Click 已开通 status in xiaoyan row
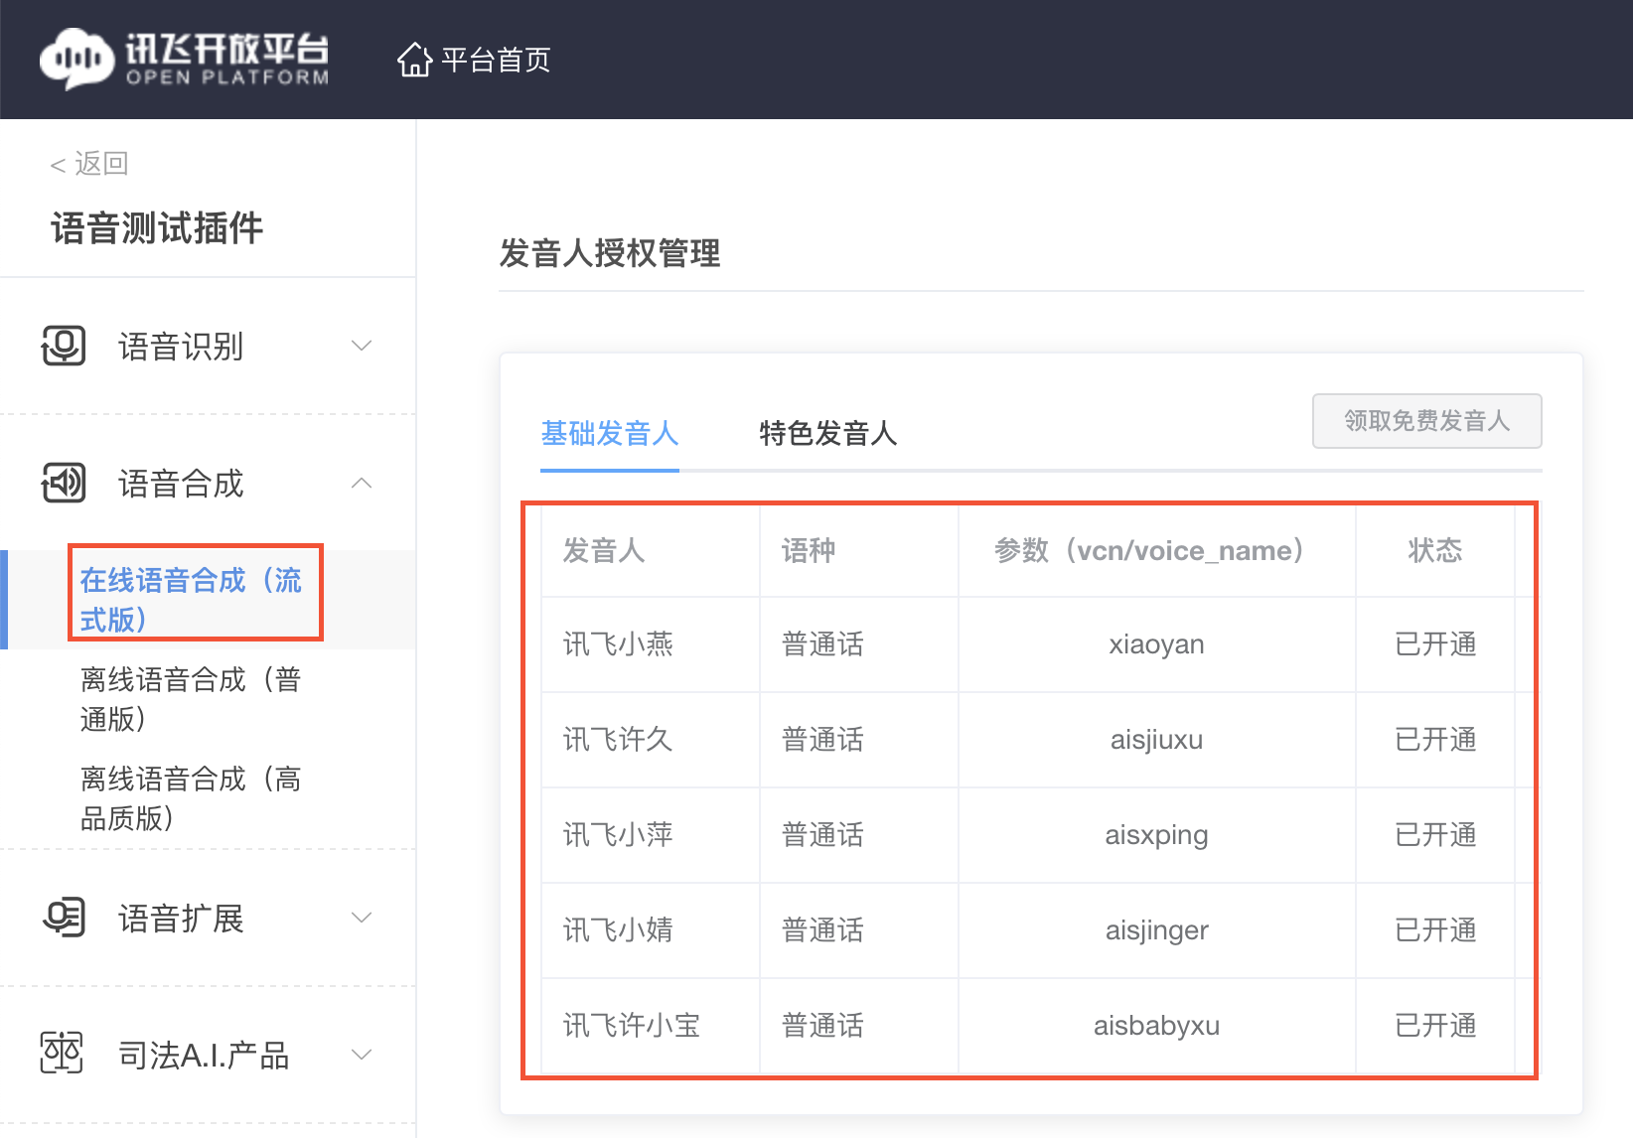The width and height of the screenshot is (1633, 1138). pyautogui.click(x=1435, y=644)
